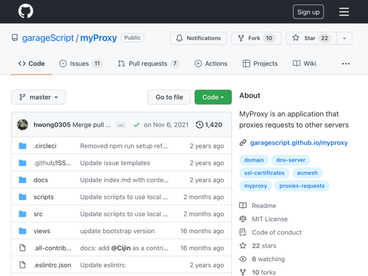The image size is (368, 276).
Task: Click the Readme book icon
Action: [243, 206]
